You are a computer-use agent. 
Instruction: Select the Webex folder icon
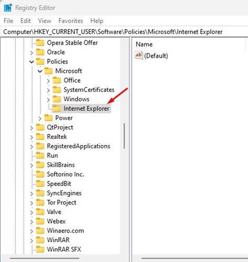(x=40, y=221)
